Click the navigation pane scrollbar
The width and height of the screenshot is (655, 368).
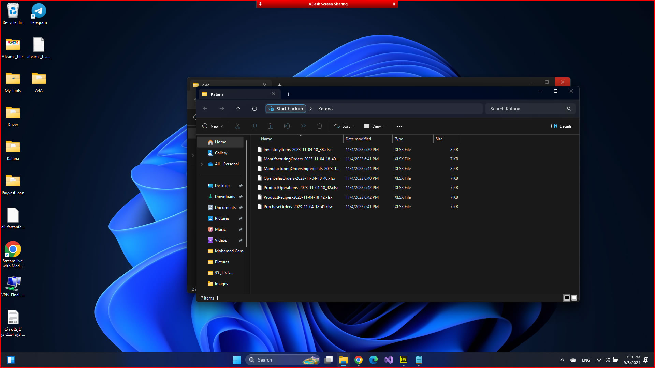click(247, 194)
